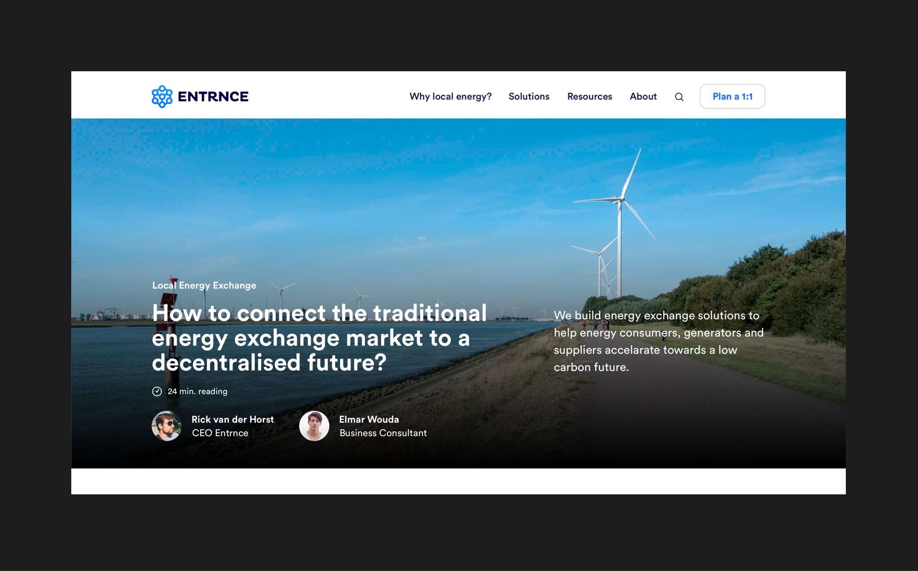Click the 24 min. reading text

point(197,391)
